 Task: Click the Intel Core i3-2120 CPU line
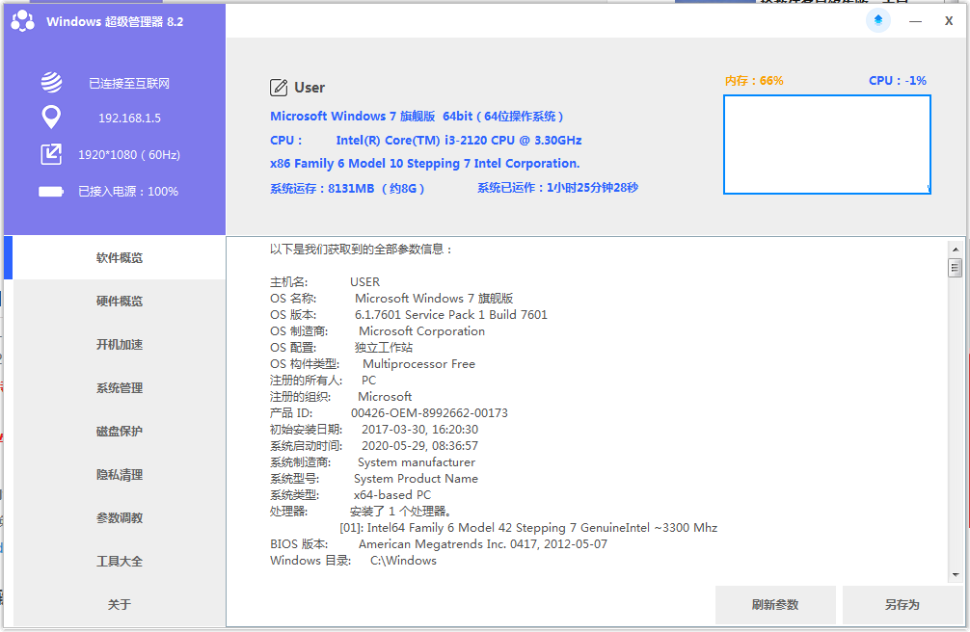pos(425,141)
